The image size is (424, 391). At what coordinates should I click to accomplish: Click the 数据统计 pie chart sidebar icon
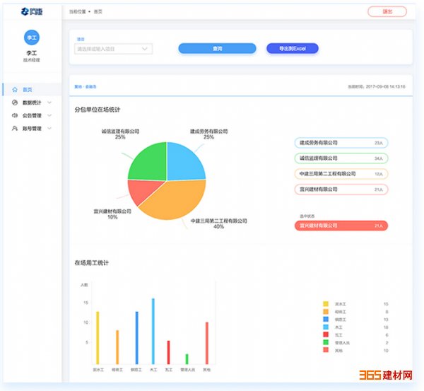click(x=15, y=103)
